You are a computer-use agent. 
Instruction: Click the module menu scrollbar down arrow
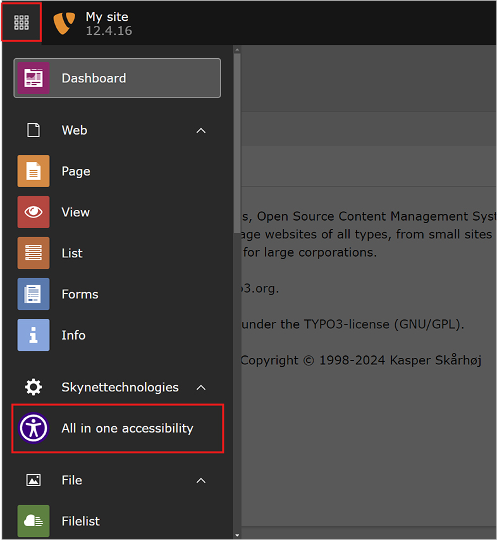point(237,534)
